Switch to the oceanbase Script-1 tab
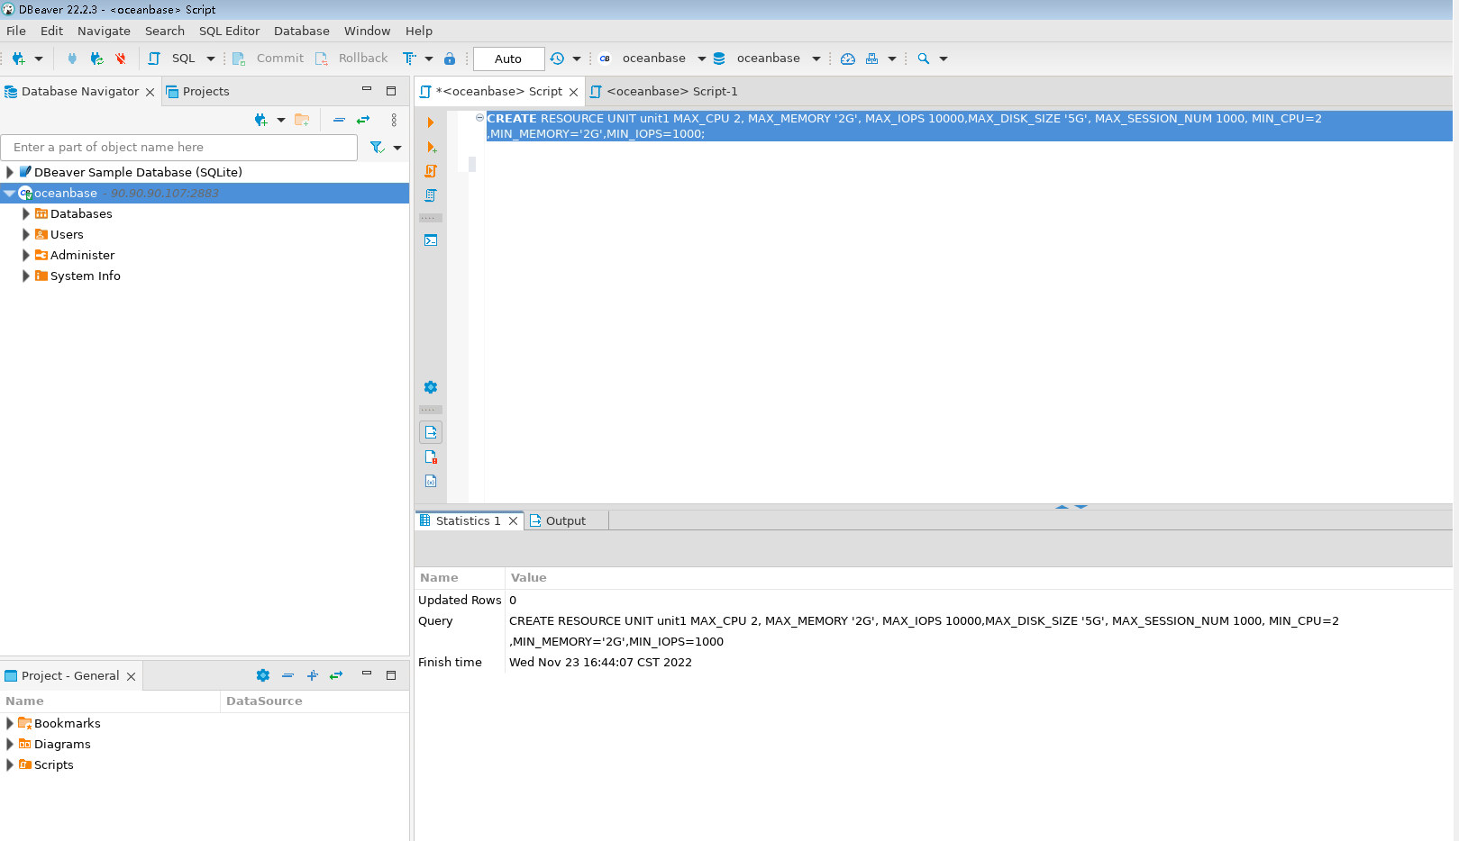This screenshot has height=841, width=1459. [x=663, y=92]
